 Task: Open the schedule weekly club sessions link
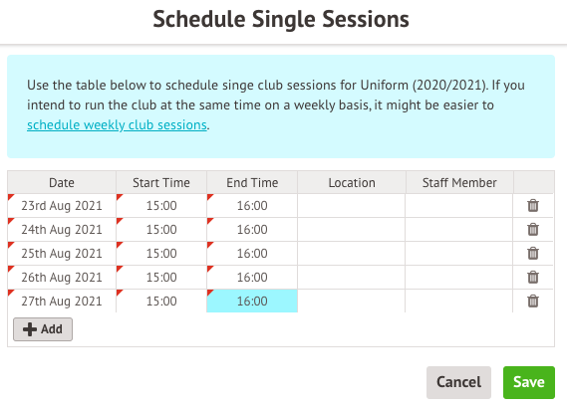(117, 125)
